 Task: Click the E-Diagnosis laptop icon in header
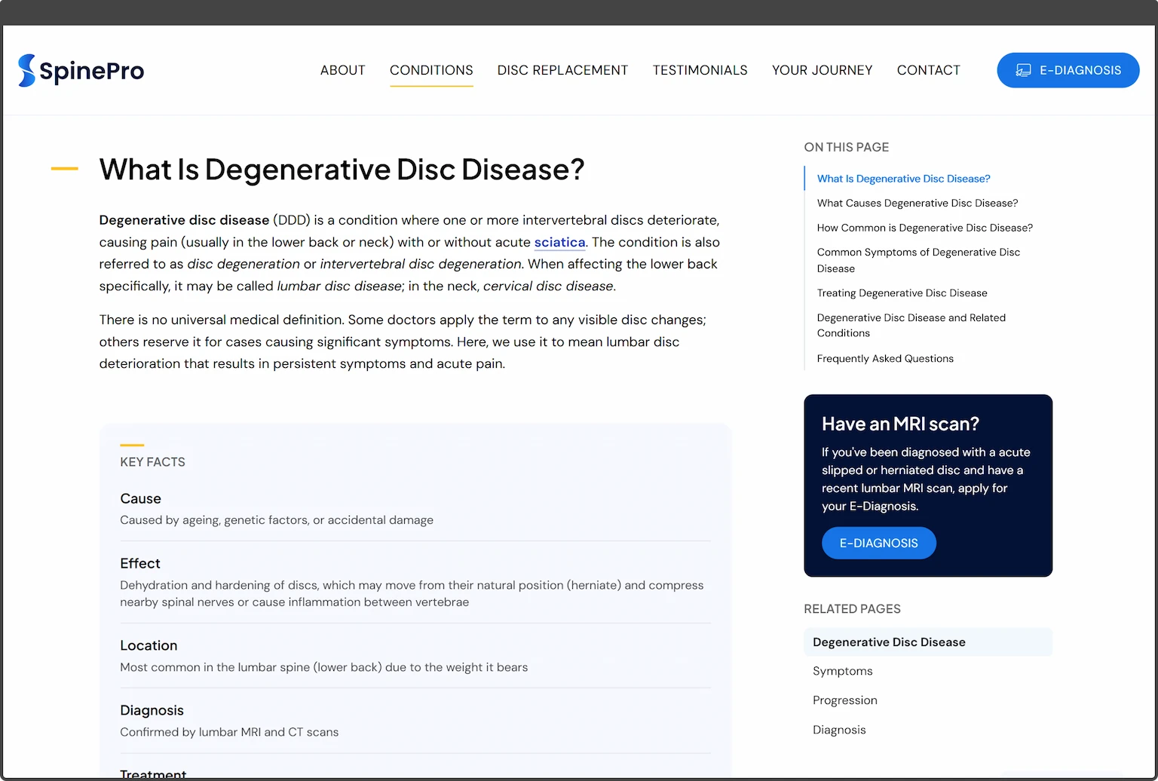1023,70
